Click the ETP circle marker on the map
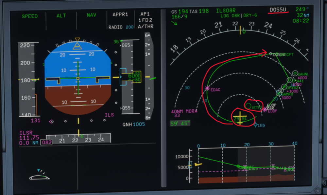This screenshot has height=195, width=327. [248, 106]
